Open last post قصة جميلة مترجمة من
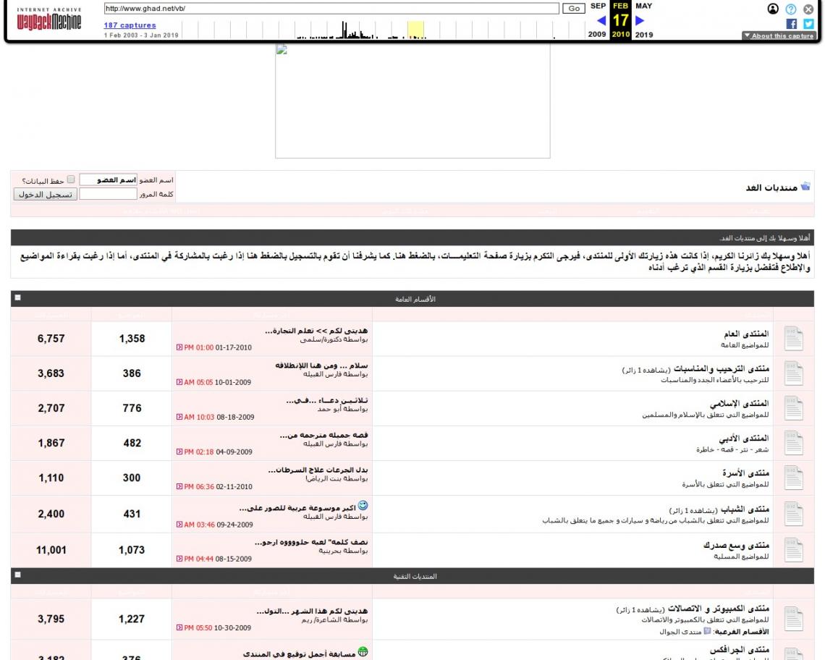The height and width of the screenshot is (660, 825). click(323, 435)
